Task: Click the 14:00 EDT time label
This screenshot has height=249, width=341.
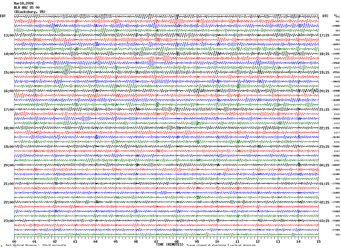Action: (8, 54)
